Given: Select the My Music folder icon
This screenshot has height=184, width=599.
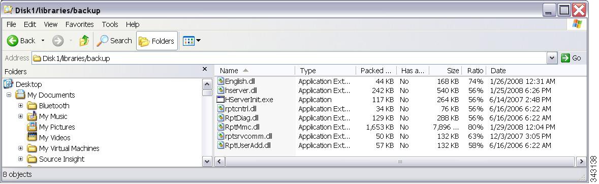Looking at the screenshot, I should tap(31, 116).
